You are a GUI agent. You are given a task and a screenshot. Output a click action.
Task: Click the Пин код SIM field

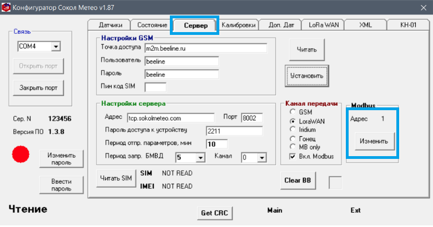155,87
